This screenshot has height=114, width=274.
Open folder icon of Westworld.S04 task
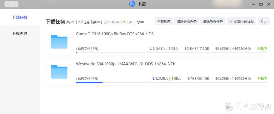(x=59, y=72)
